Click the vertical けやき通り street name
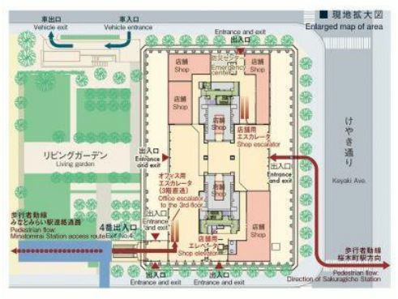The height and width of the screenshot is (299, 398). point(349,142)
